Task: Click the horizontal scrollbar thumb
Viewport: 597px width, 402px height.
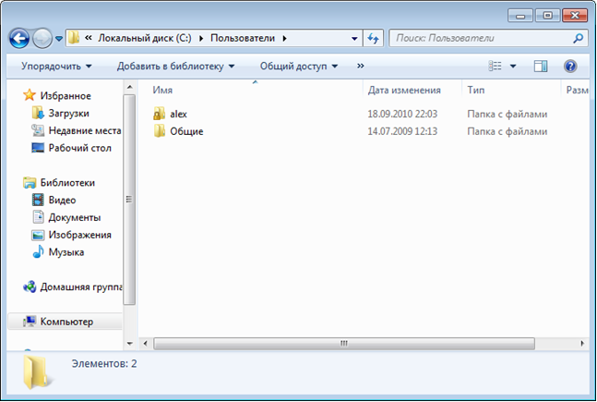Action: (344, 343)
